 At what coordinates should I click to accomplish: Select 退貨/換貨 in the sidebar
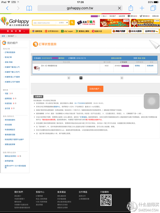(9, 62)
